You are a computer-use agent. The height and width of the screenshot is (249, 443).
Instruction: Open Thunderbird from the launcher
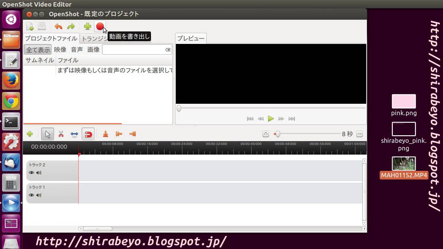pyautogui.click(x=11, y=163)
